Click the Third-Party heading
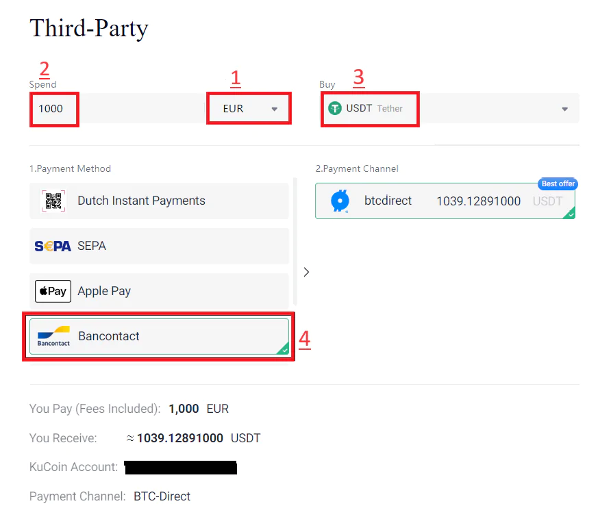This screenshot has height=508, width=611. tap(89, 29)
